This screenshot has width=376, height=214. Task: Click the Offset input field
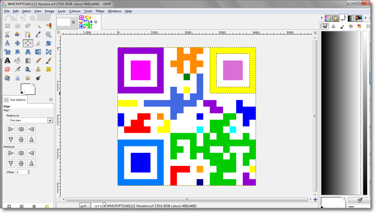pyautogui.click(x=22, y=172)
